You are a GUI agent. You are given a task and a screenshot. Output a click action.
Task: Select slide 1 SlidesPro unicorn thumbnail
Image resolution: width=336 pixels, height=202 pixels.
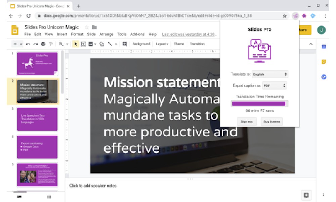37,64
